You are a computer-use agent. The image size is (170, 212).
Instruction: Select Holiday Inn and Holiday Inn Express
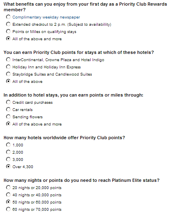8,67
